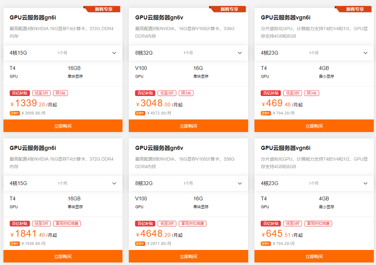Click the ¥4648.20 /月起 price
The height and width of the screenshot is (265, 376).
pos(159,234)
